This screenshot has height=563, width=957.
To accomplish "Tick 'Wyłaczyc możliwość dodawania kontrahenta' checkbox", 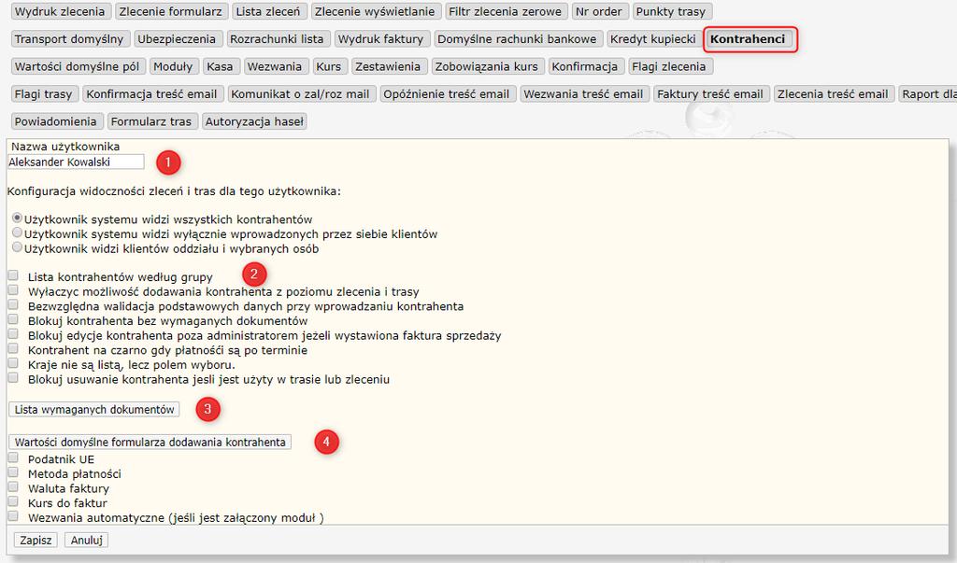I will (13, 290).
